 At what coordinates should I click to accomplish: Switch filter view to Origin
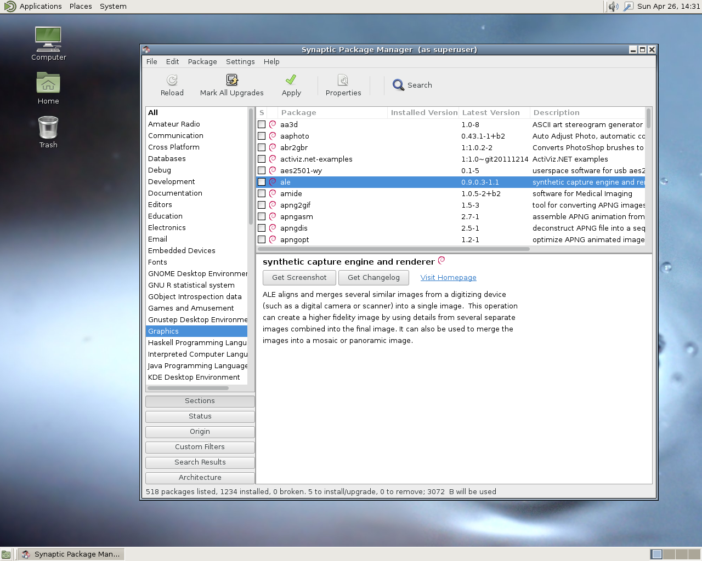pos(200,432)
